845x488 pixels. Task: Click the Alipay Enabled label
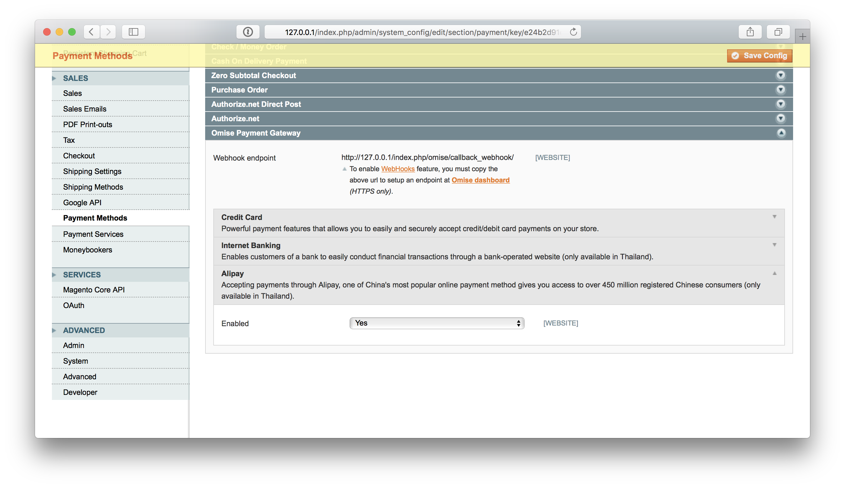click(235, 324)
